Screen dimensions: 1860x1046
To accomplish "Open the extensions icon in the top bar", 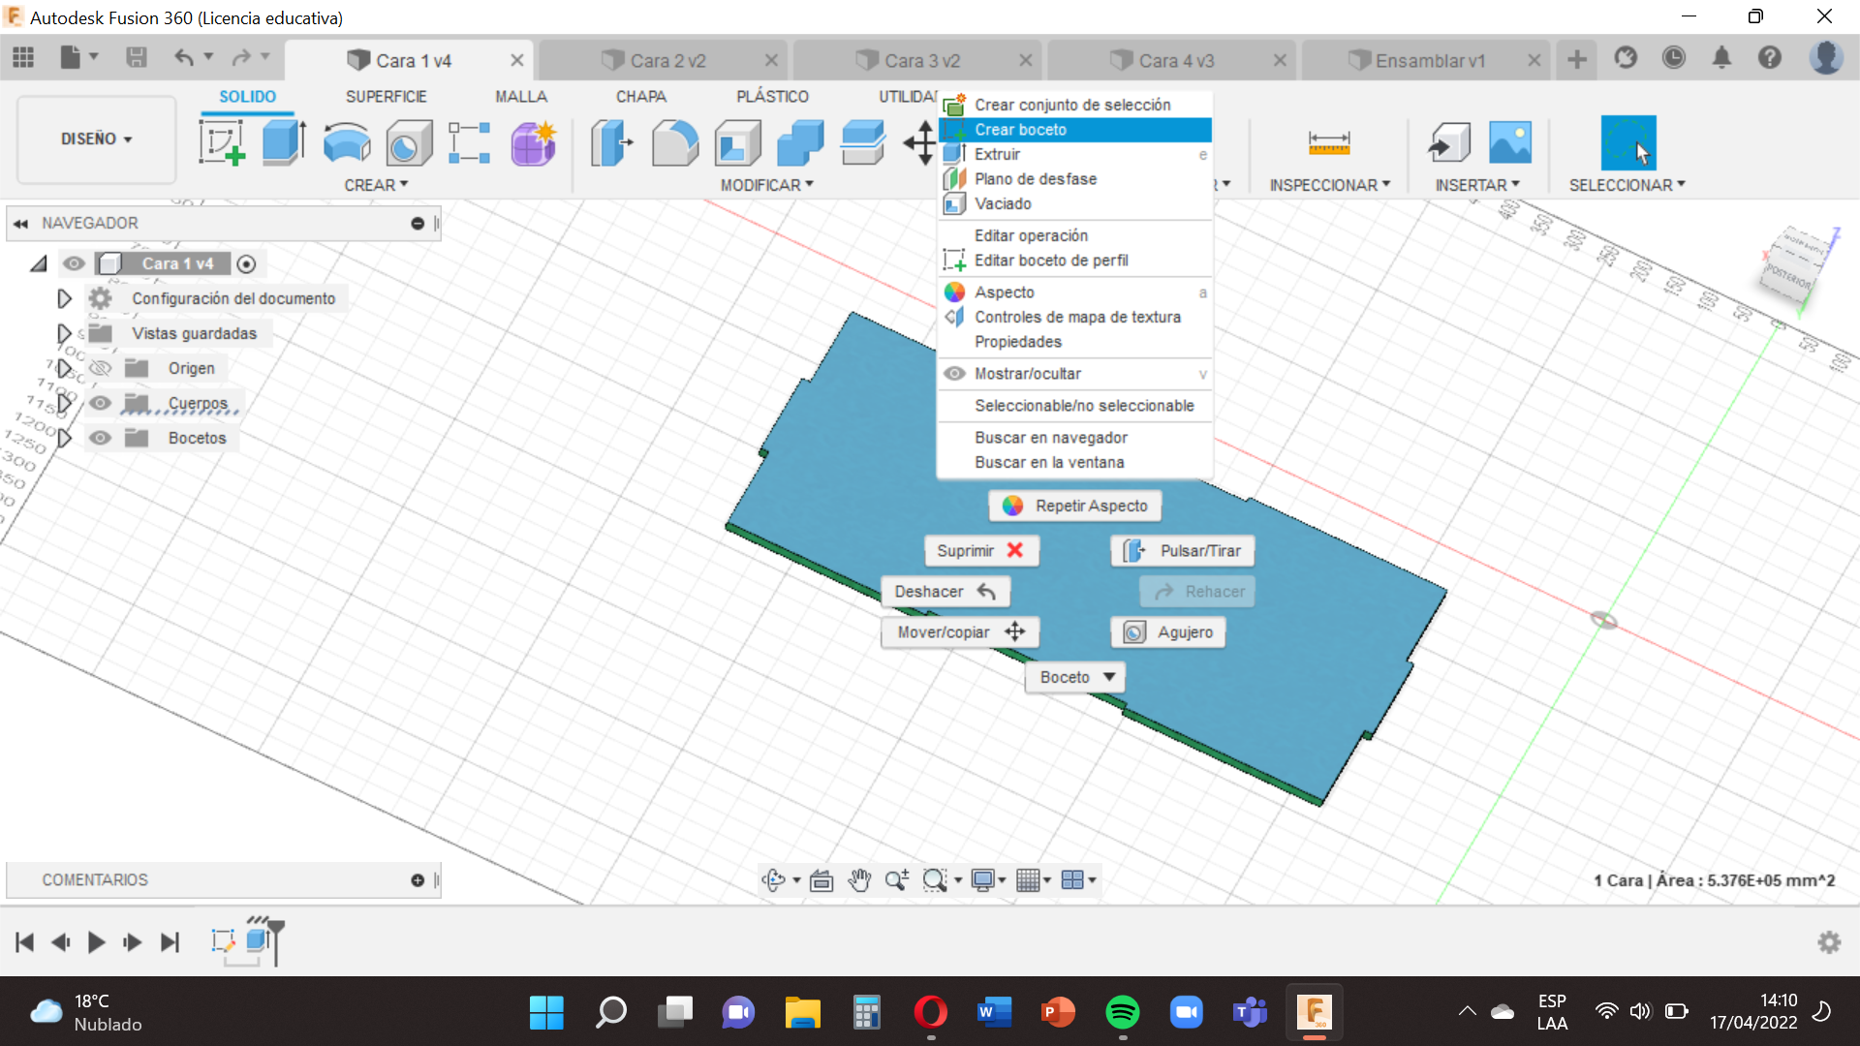I will [x=1626, y=58].
